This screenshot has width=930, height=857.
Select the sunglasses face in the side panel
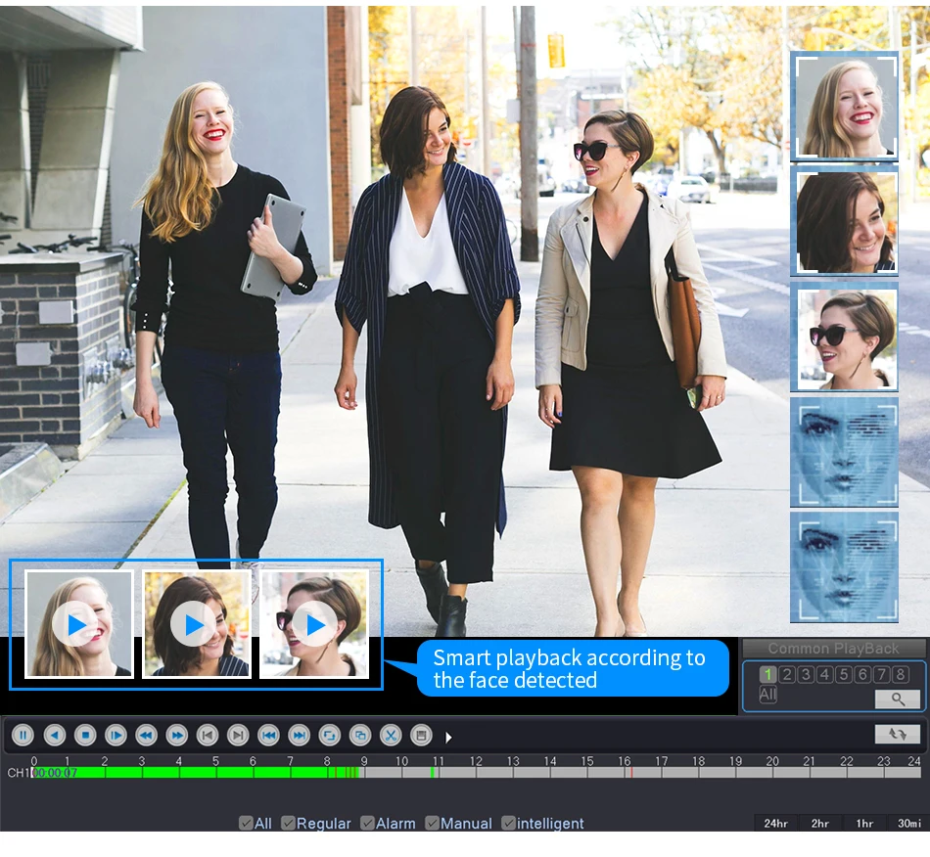coord(845,338)
